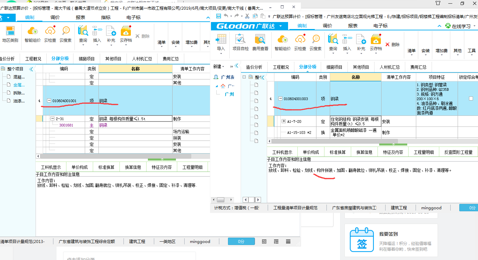Click the undo arrow in right window title bar
Image resolution: width=478 pixels, height=260 pixels.
226,16
